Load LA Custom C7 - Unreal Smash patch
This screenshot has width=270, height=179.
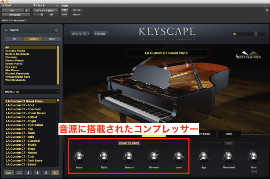tap(26, 113)
